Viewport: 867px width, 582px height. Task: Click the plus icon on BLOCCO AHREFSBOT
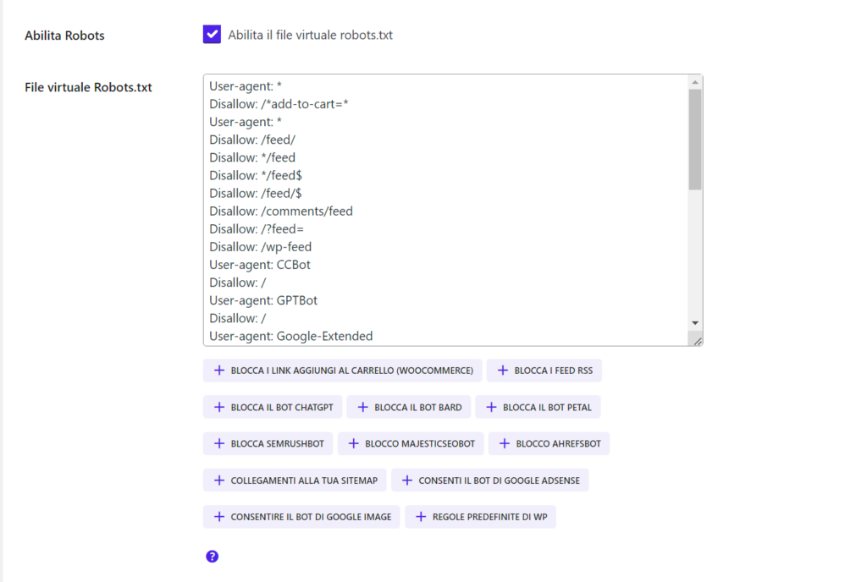tap(504, 443)
